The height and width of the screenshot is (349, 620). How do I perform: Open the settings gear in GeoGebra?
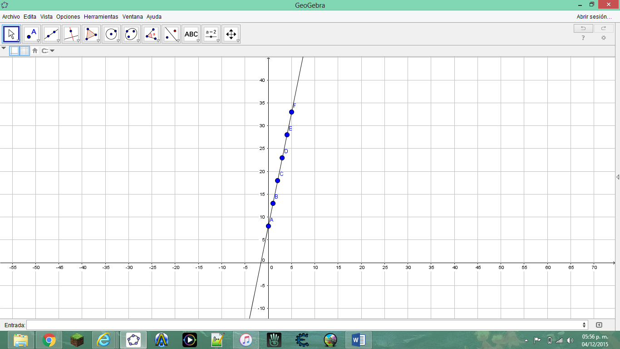click(x=604, y=38)
